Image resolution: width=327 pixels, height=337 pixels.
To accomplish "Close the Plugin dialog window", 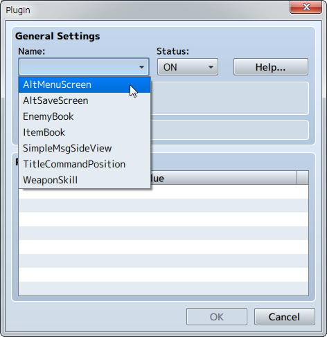I will click(x=306, y=7).
